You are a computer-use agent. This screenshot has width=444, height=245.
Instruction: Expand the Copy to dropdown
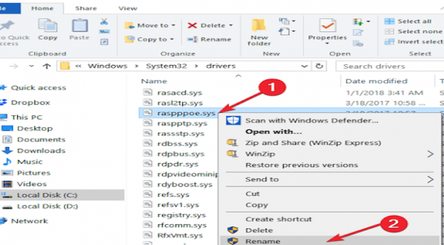(172, 39)
